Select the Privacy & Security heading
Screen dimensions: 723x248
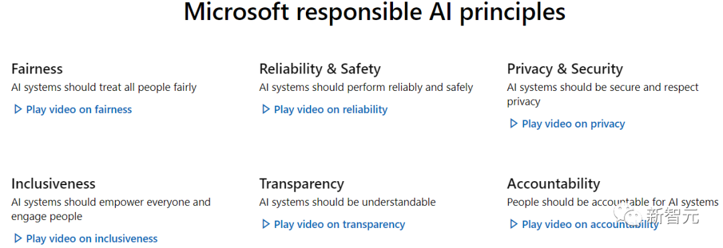[565, 69]
